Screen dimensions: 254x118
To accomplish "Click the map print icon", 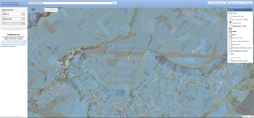I will (38, 10).
